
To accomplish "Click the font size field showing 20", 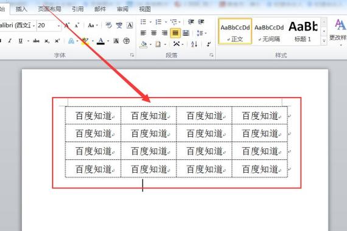I will 46,26.
